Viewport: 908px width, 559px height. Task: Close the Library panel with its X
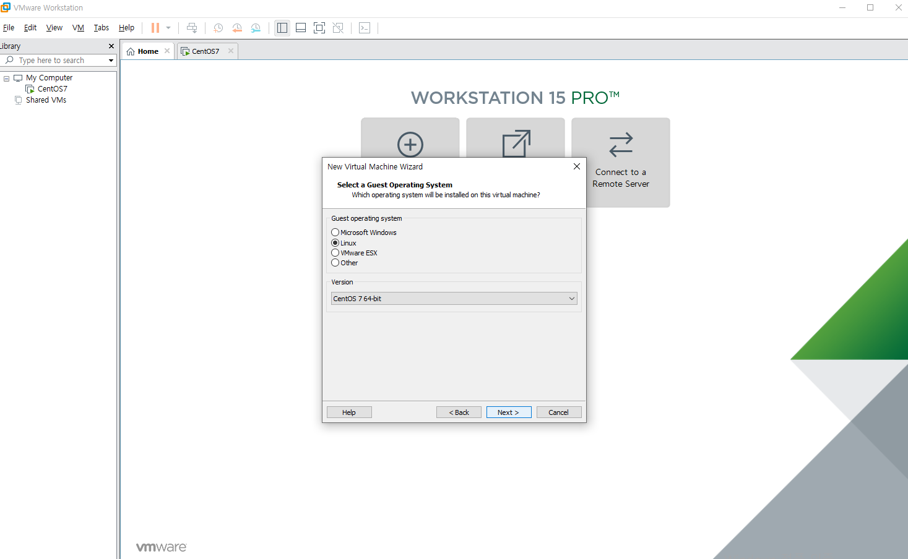111,46
